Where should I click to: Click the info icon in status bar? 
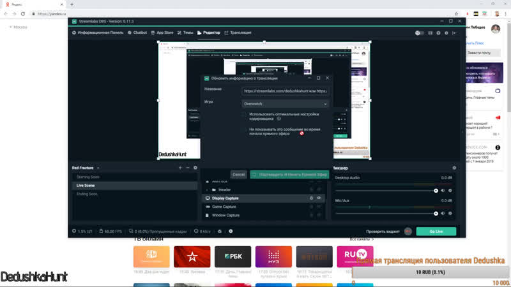(231, 232)
